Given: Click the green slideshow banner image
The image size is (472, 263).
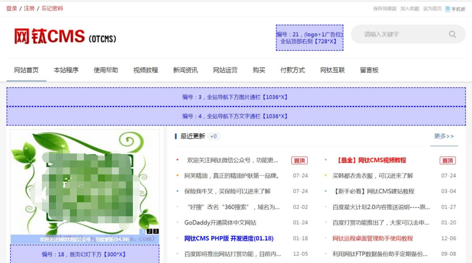Looking at the screenshot, I should pyautogui.click(x=85, y=181).
